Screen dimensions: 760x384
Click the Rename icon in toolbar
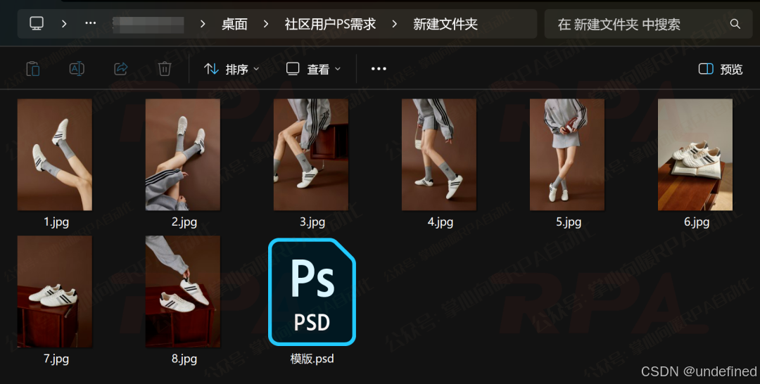click(x=77, y=69)
